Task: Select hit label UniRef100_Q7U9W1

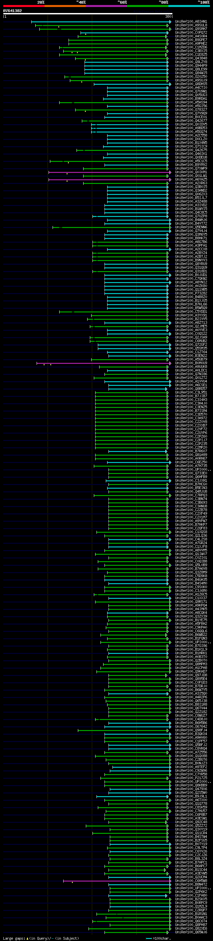Action: [191, 91]
